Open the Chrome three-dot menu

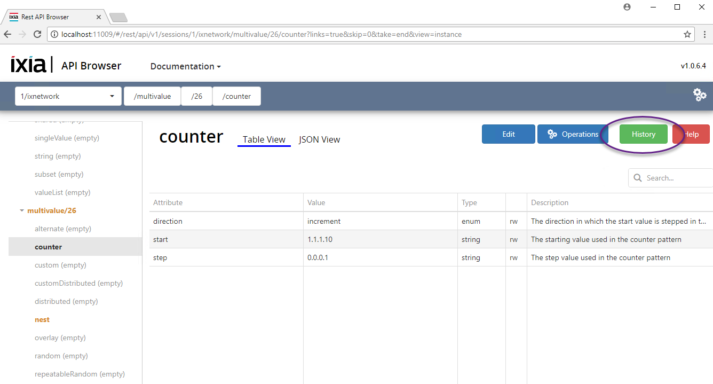[x=704, y=34]
